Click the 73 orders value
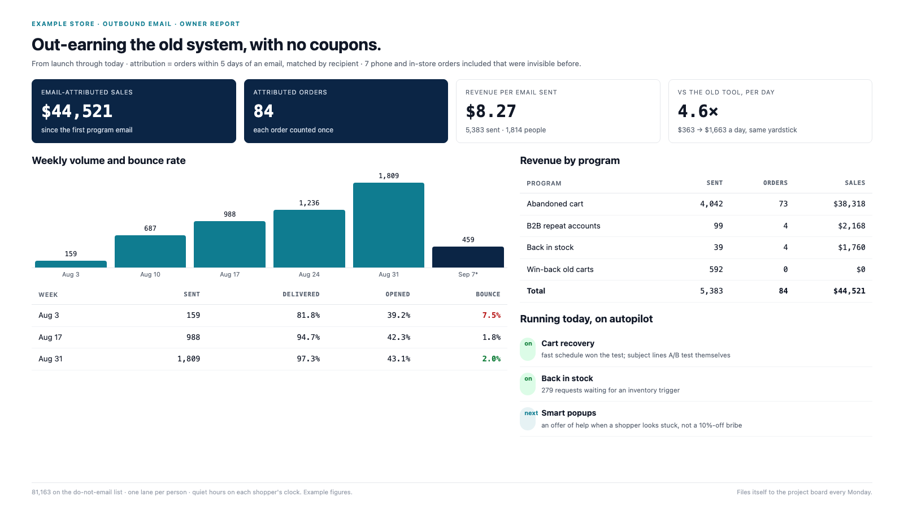The height and width of the screenshot is (509, 904). pyautogui.click(x=783, y=204)
